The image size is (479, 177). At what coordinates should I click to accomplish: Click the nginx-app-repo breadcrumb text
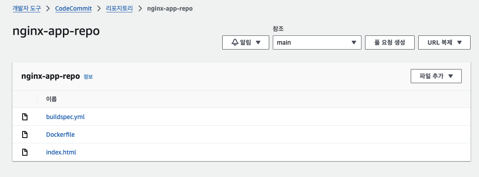[x=170, y=9]
